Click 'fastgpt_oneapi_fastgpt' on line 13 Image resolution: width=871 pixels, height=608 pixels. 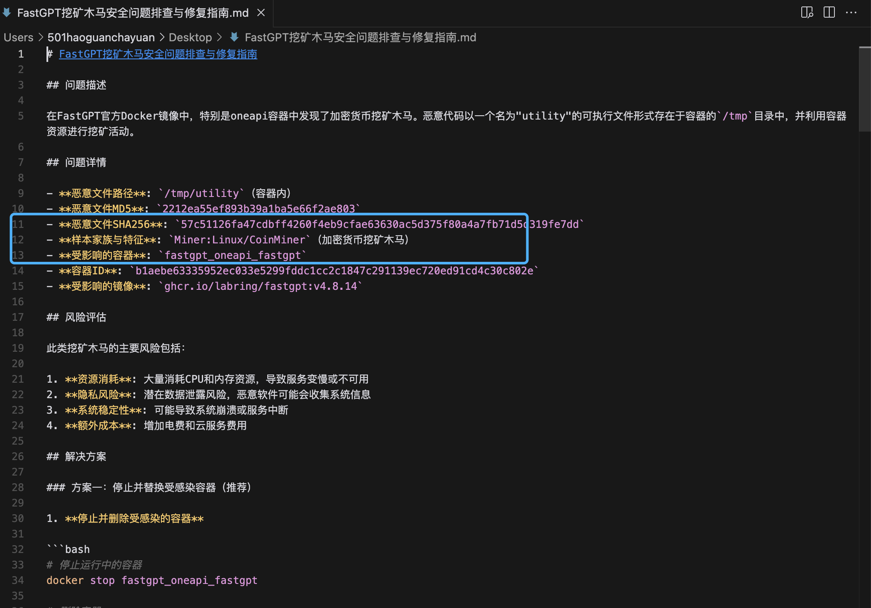click(x=233, y=255)
